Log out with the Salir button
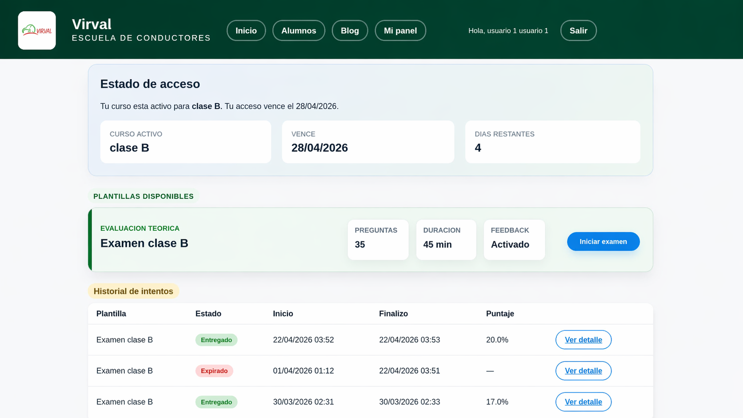 pyautogui.click(x=578, y=31)
